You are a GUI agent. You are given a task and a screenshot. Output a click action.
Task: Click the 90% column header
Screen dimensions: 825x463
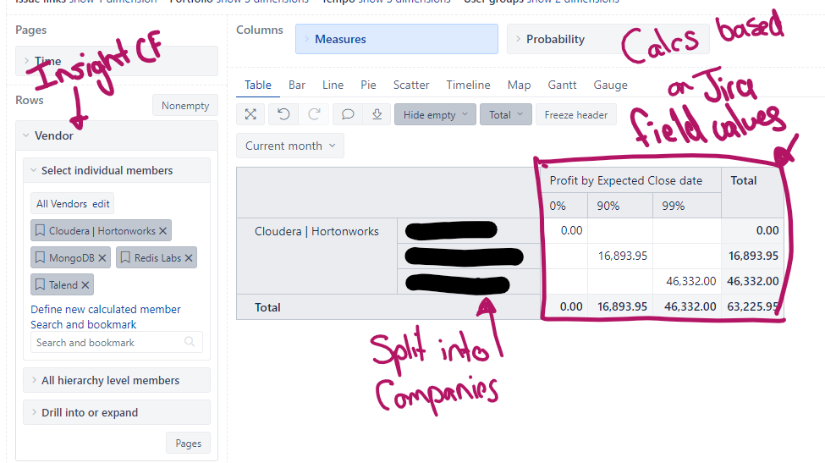[x=620, y=206]
